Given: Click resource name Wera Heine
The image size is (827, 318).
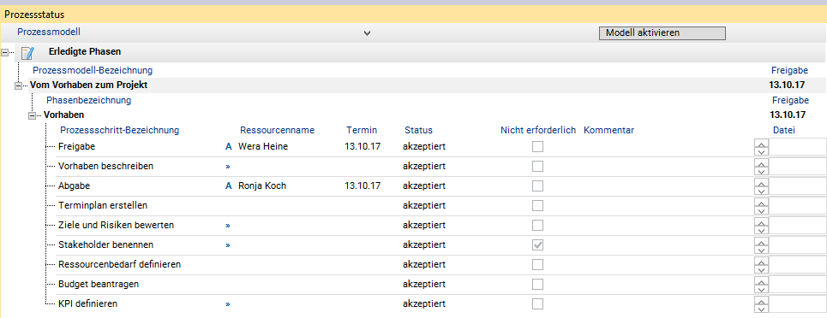Looking at the screenshot, I should click(263, 146).
